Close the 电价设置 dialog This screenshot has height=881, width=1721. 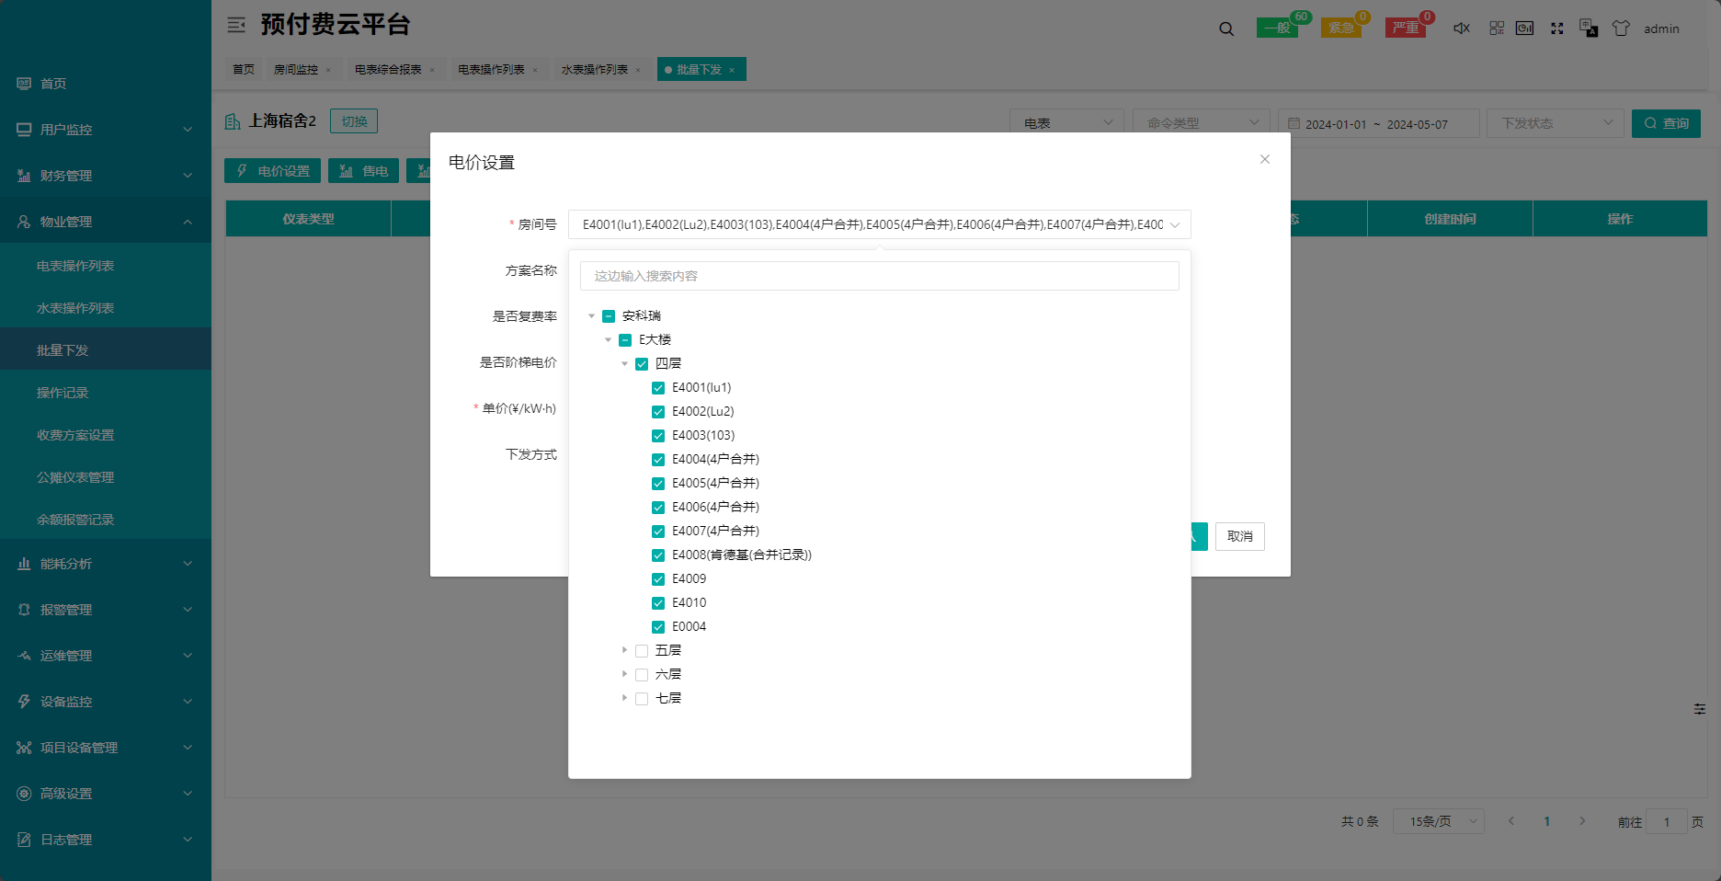click(1265, 159)
